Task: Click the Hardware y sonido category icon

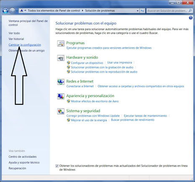Action: pos(61,58)
